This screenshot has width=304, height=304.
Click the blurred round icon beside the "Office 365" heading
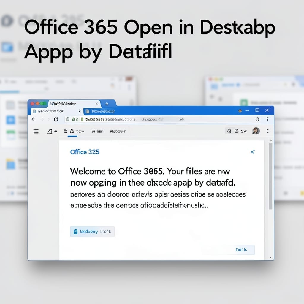pyautogui.click(x=7, y=21)
